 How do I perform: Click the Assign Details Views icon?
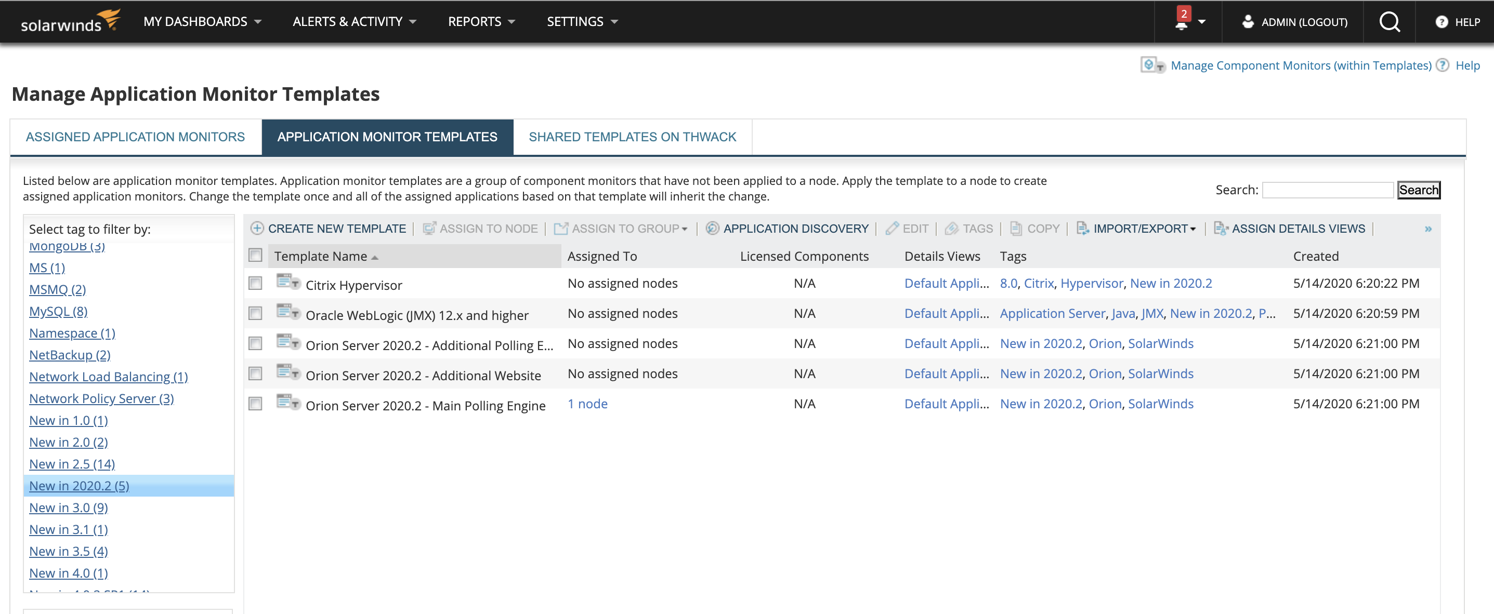pyautogui.click(x=1221, y=229)
